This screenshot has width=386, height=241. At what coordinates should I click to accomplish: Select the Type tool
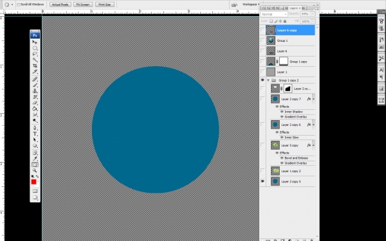tap(35, 134)
